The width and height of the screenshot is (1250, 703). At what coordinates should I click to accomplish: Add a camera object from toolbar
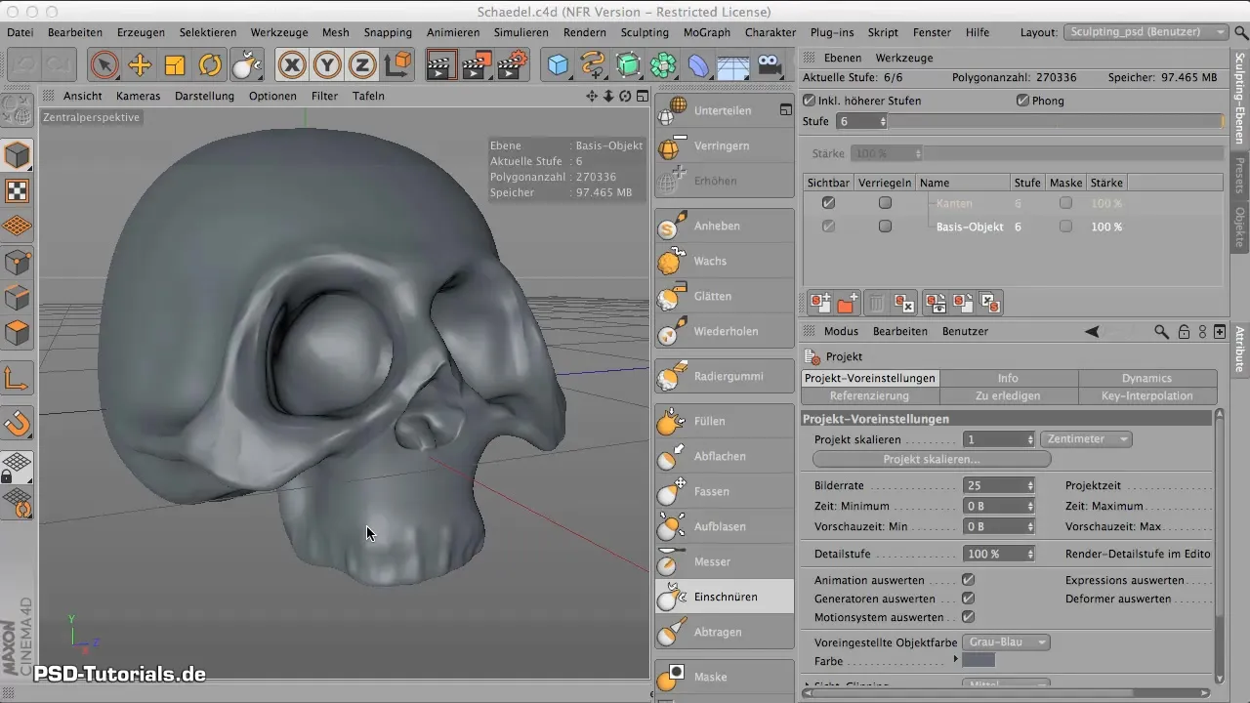(x=770, y=65)
